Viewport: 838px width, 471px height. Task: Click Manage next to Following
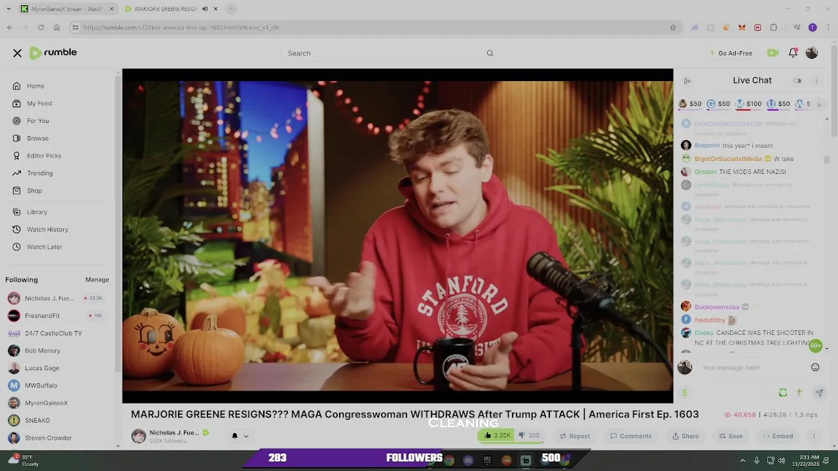coord(97,279)
